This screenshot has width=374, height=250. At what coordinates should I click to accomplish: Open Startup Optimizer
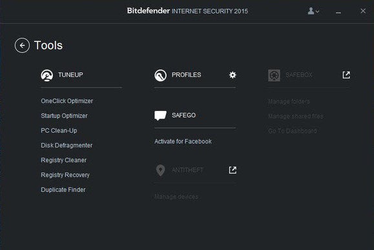[64, 116]
